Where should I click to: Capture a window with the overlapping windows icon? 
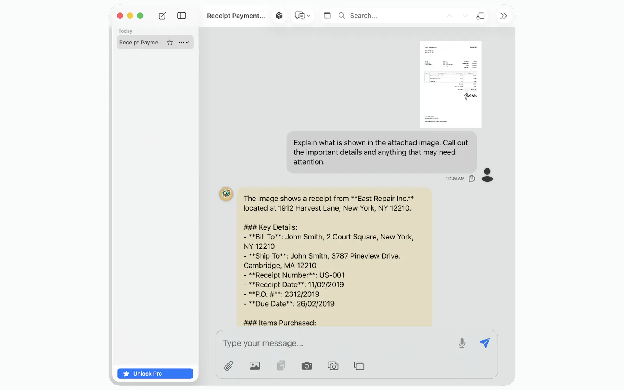pyautogui.click(x=359, y=366)
